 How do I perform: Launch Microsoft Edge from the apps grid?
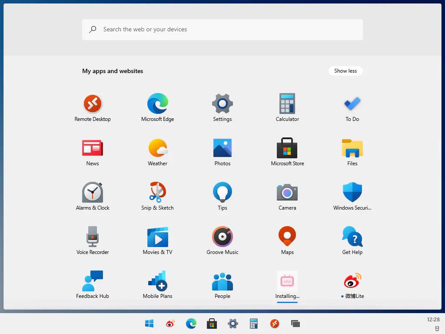click(x=157, y=104)
